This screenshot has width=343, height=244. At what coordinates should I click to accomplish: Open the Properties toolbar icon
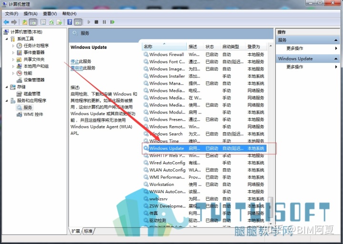pos(43,22)
